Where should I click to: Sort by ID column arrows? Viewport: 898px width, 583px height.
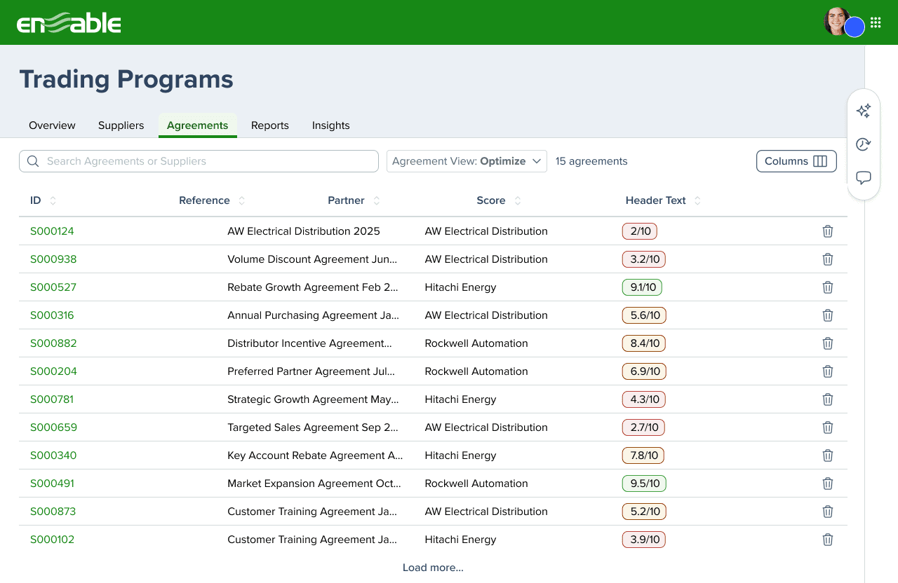[x=53, y=200]
